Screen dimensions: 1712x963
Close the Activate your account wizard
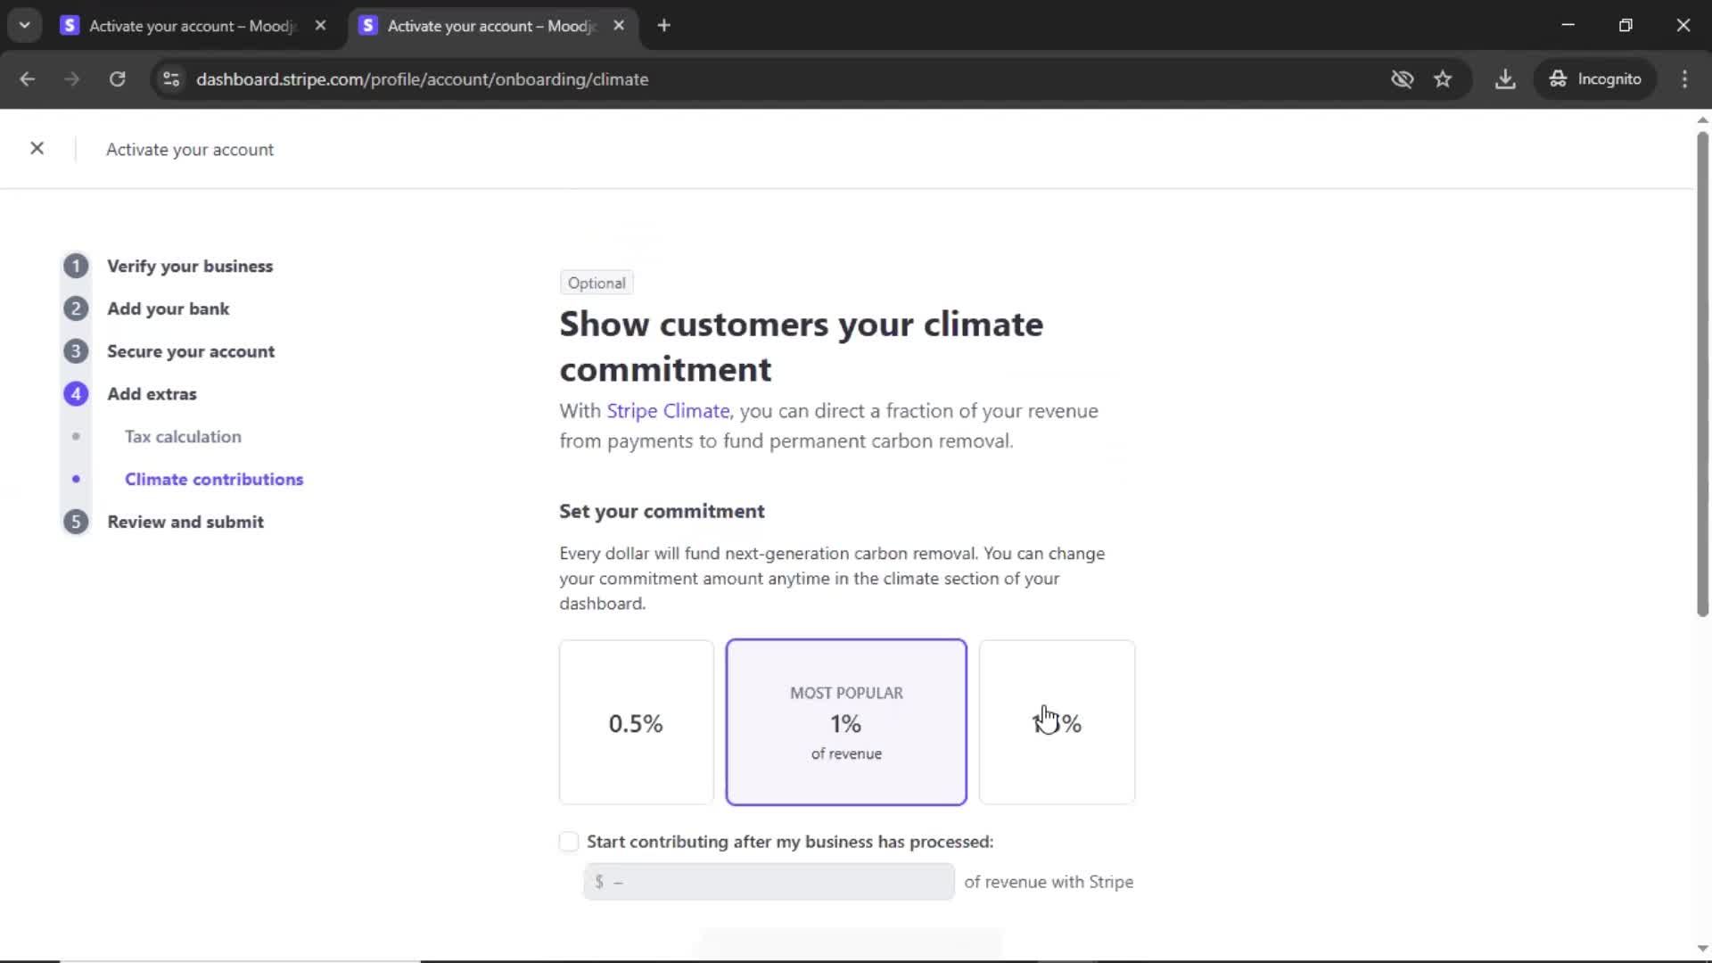(37, 149)
